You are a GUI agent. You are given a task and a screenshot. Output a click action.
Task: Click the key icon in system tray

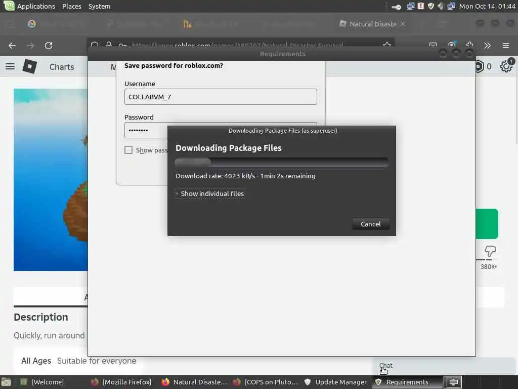click(x=396, y=7)
